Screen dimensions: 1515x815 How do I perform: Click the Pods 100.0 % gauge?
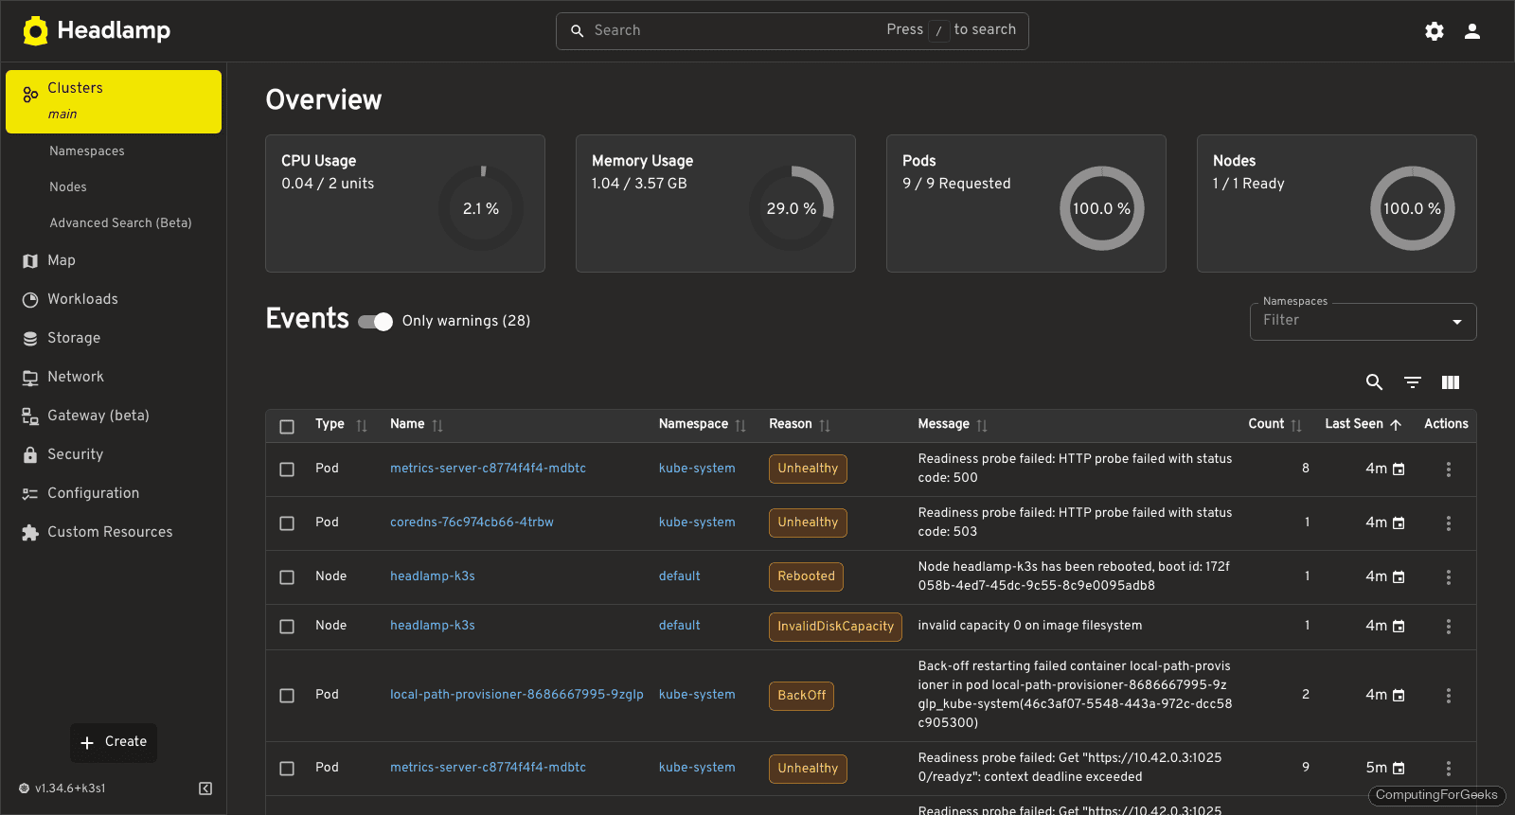pyautogui.click(x=1102, y=208)
